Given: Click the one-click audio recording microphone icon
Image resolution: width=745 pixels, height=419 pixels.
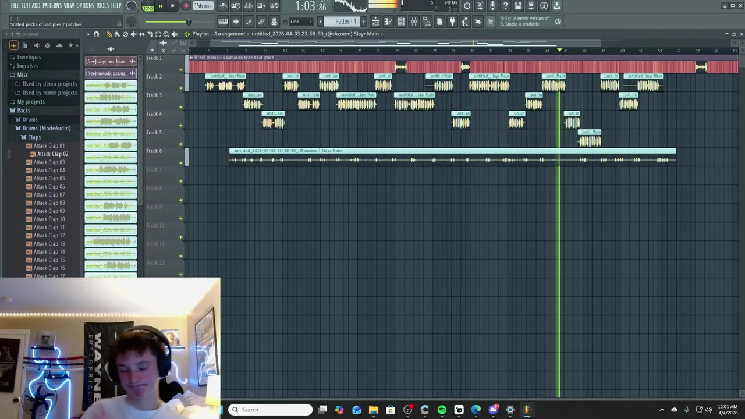Looking at the screenshot, I should pos(492,6).
